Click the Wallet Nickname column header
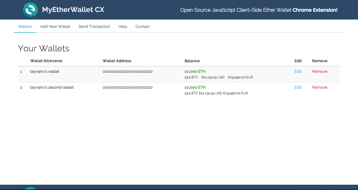This screenshot has height=190, width=358. [46, 61]
